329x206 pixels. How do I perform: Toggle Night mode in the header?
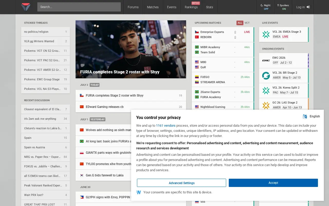(266, 7)
